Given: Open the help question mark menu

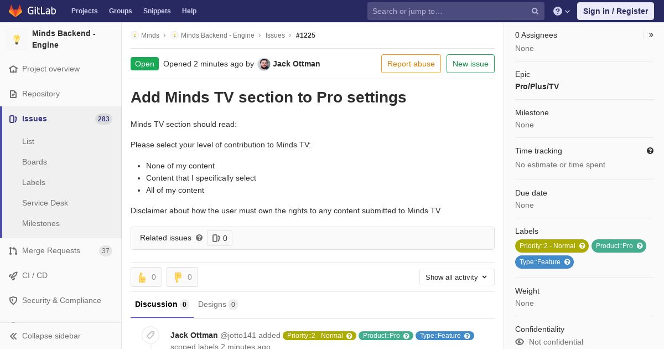Looking at the screenshot, I should pos(562,11).
